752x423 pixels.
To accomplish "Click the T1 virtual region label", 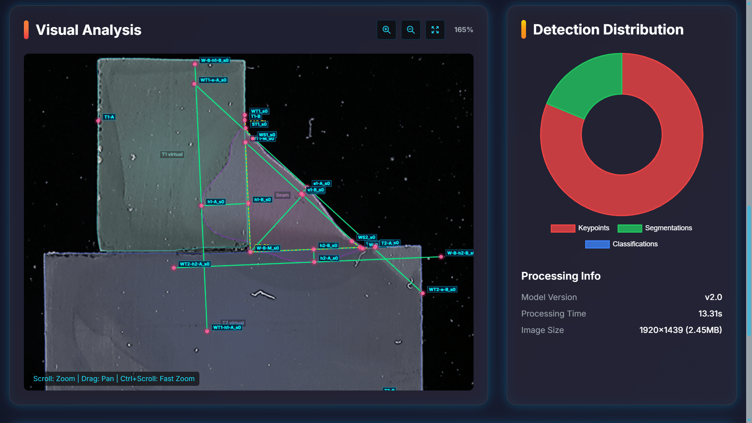I will 172,154.
